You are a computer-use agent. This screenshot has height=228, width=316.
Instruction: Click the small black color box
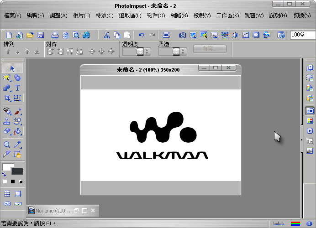(x=13, y=181)
